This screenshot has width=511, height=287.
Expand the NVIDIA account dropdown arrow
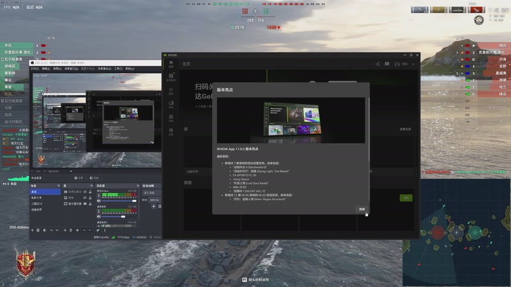413,64
